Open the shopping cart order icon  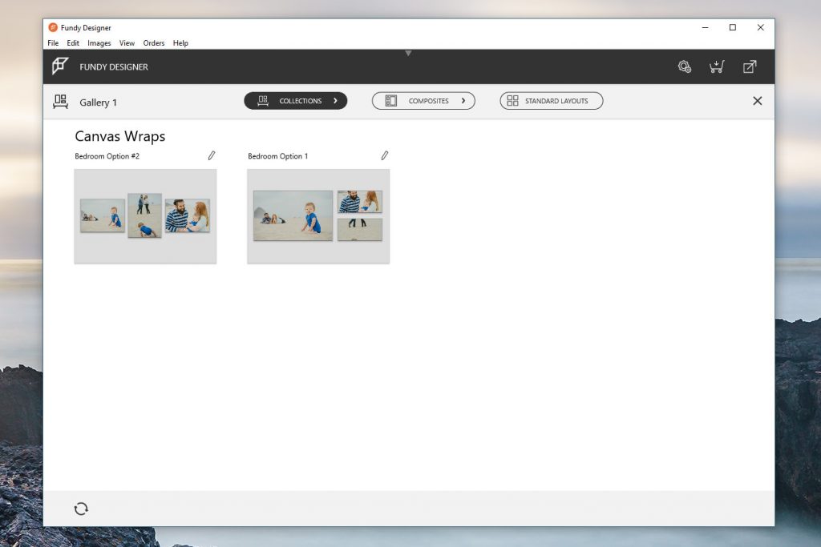pos(717,66)
